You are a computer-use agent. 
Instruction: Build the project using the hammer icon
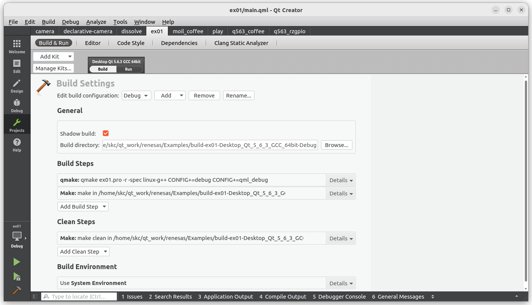coord(17,291)
